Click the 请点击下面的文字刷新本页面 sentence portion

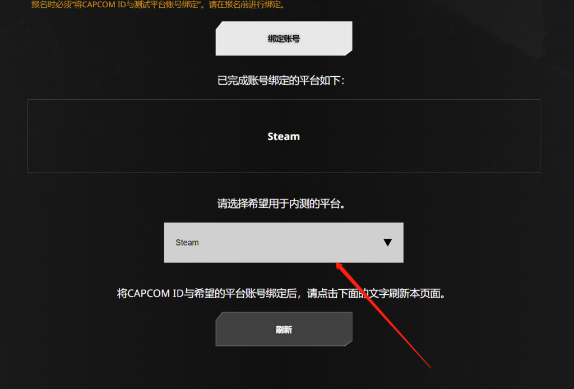point(376,294)
